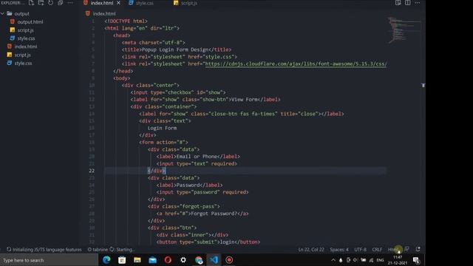This screenshot has width=473, height=266.
Task: Collapse all folders in Explorer
Action: click(x=61, y=3)
